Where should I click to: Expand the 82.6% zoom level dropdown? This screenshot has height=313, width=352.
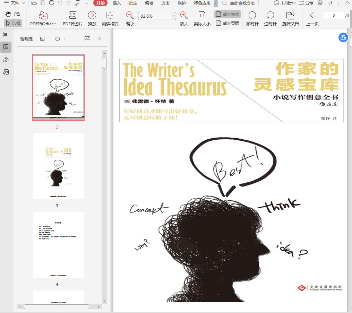pyautogui.click(x=174, y=16)
